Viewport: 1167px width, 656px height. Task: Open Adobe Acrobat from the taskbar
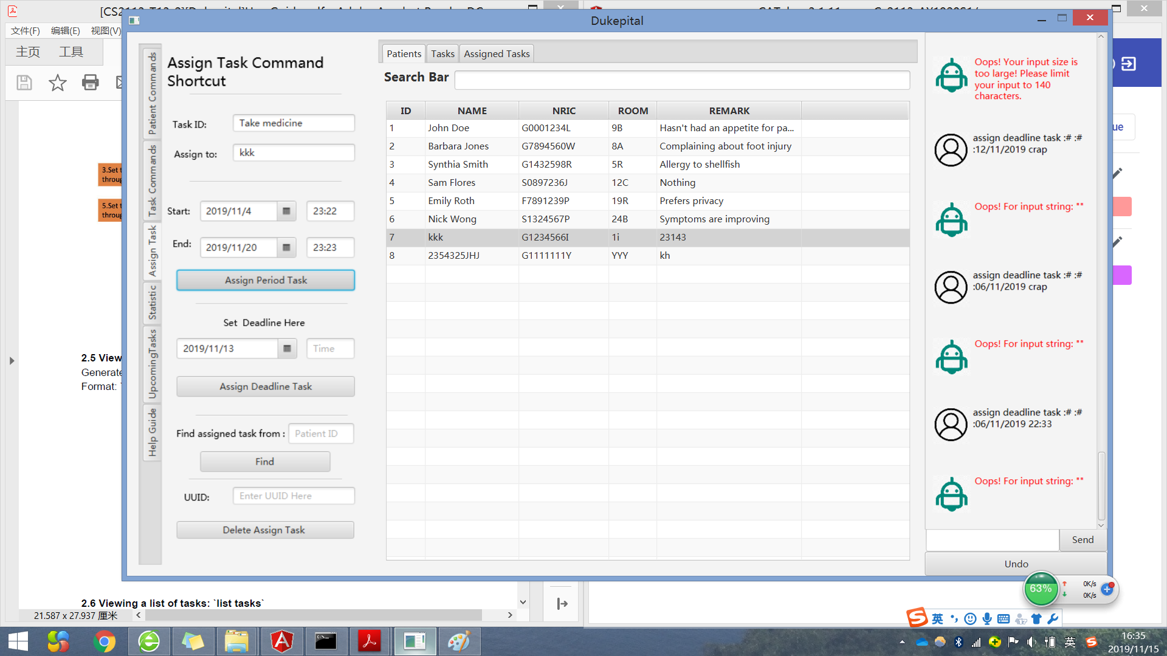[x=370, y=641]
